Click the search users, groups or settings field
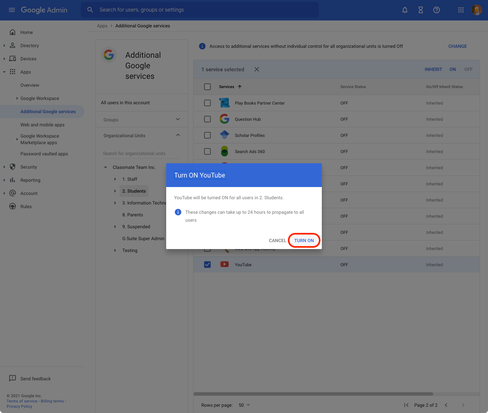This screenshot has width=488, height=413. point(200,10)
